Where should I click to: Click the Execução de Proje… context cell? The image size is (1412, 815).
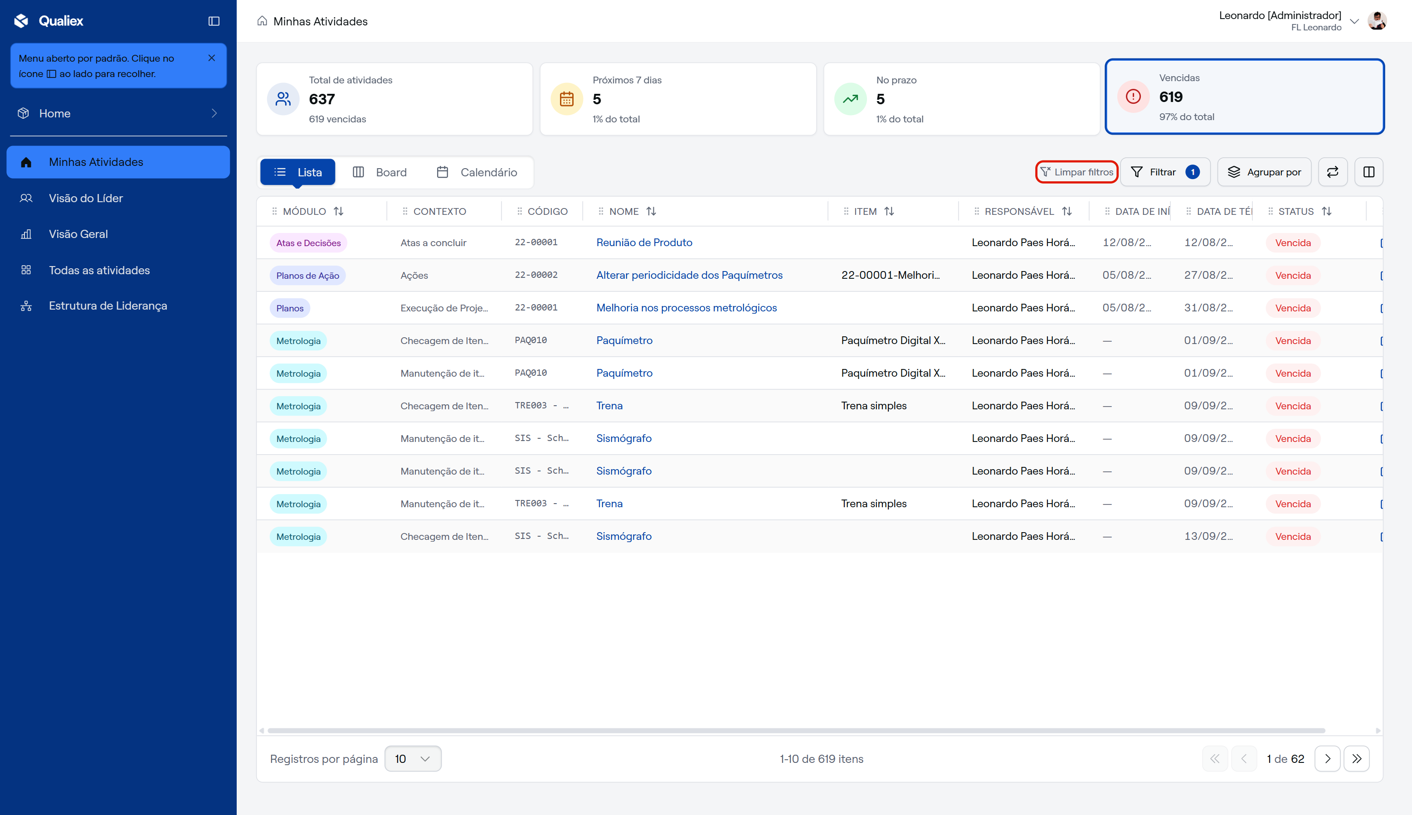click(x=444, y=307)
